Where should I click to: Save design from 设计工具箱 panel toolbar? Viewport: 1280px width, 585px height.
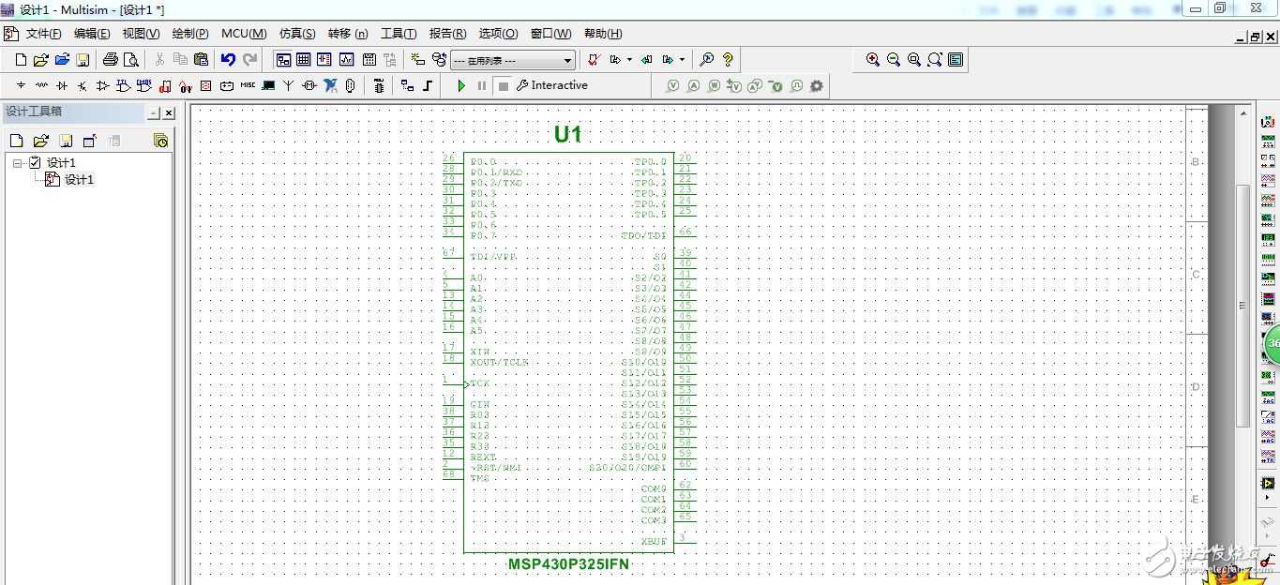pos(66,141)
